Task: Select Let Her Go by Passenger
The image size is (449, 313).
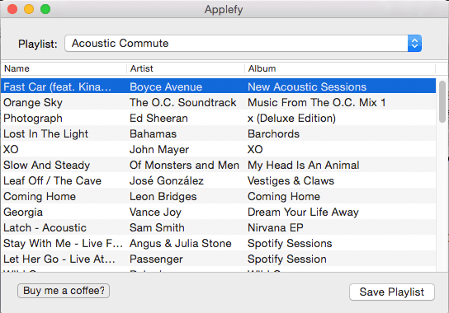Action: tap(218, 259)
